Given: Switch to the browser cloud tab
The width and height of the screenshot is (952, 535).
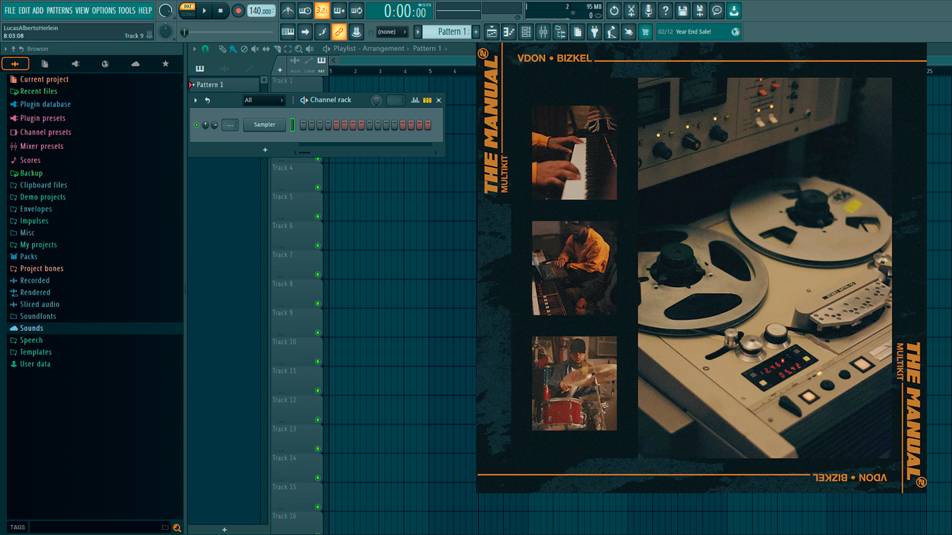Looking at the screenshot, I should pyautogui.click(x=135, y=63).
